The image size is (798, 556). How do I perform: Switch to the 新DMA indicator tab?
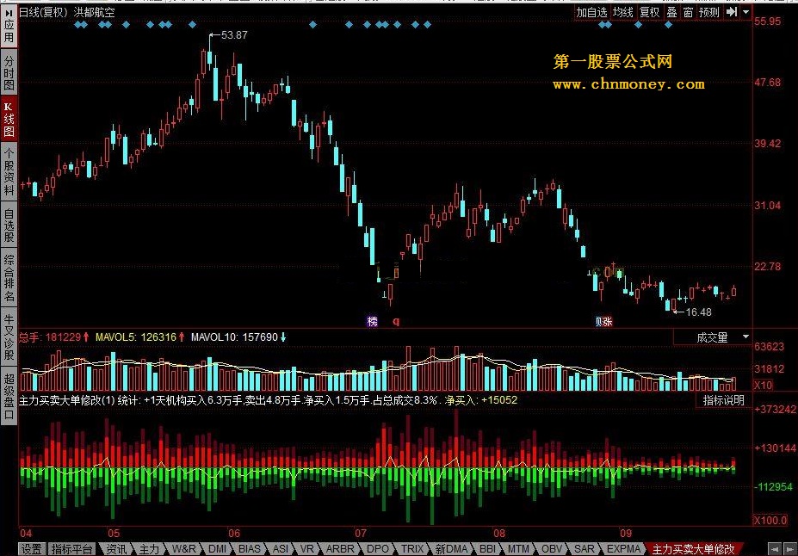pos(451,549)
